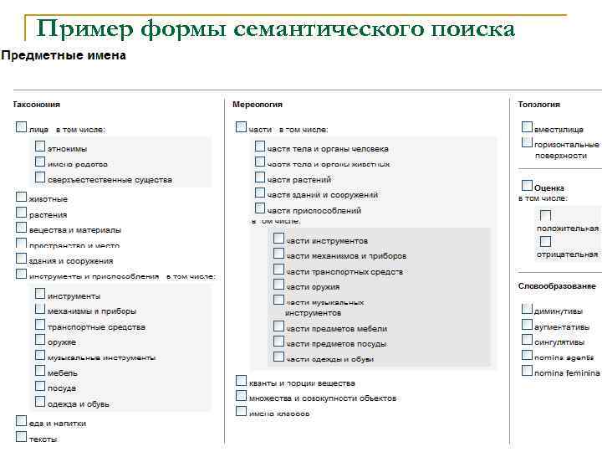
Task: Check the 'лица' checkbox
Action: [x=21, y=127]
